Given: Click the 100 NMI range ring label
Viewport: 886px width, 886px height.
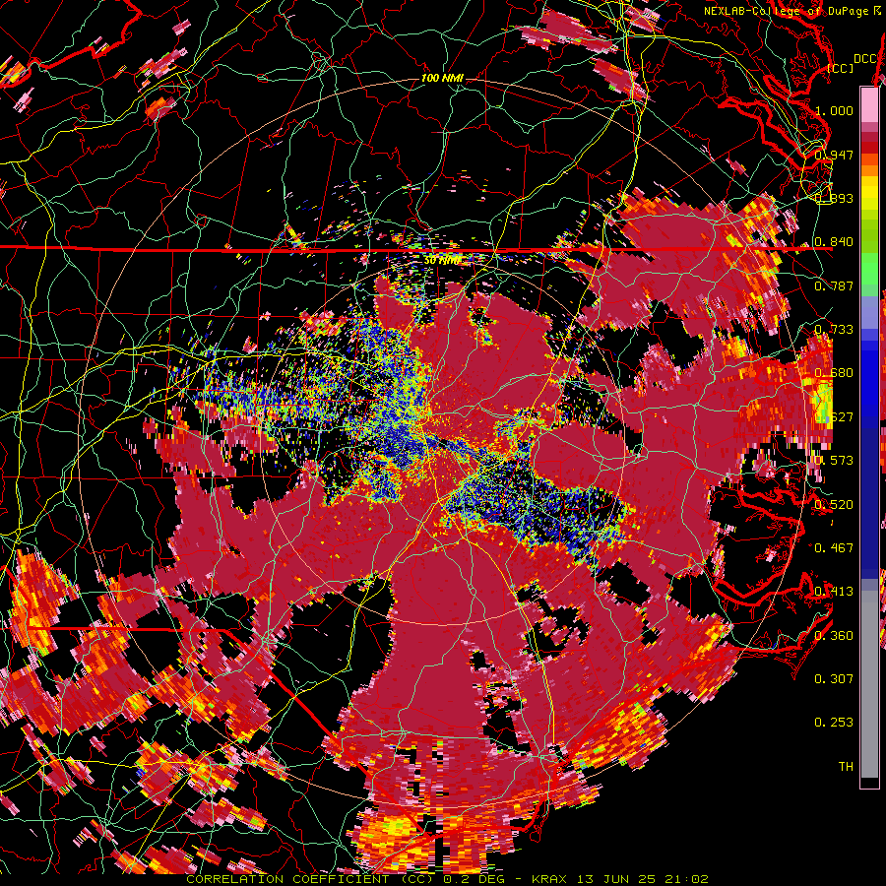Looking at the screenshot, I should pyautogui.click(x=442, y=78).
